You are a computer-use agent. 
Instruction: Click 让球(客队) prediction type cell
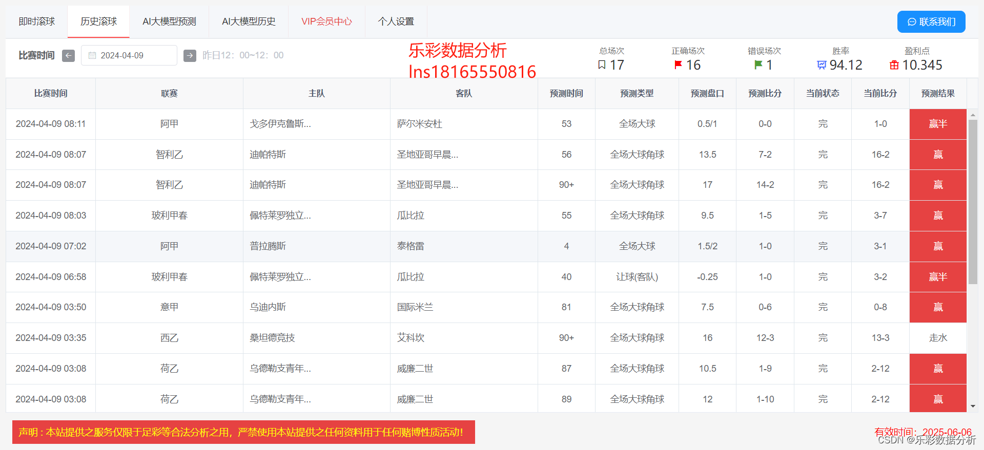point(637,277)
